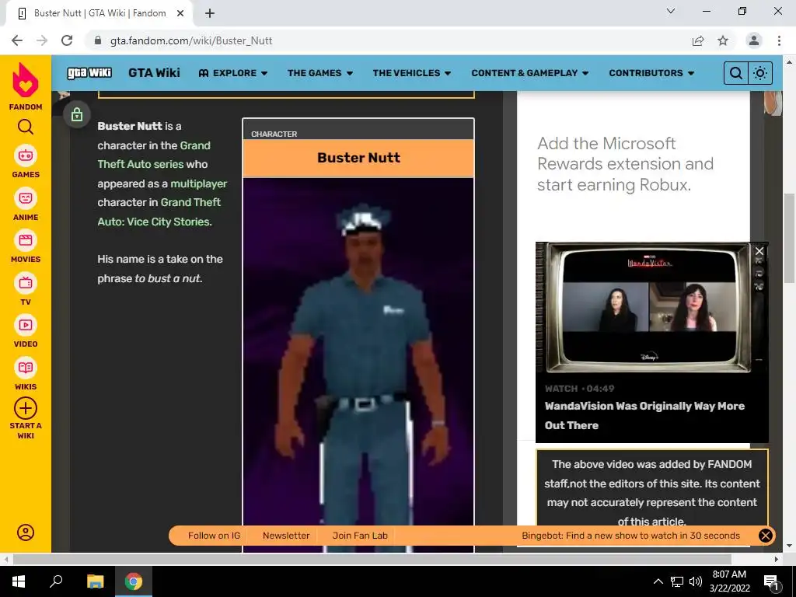The width and height of the screenshot is (796, 597).
Task: Open File Explorer from the taskbar
Action: pyautogui.click(x=95, y=581)
